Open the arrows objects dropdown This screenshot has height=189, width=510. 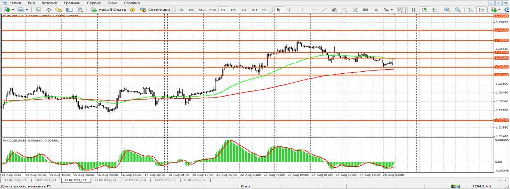[392, 10]
